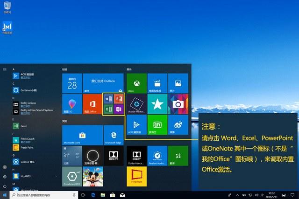Launch the green Xbox tile

point(137,83)
